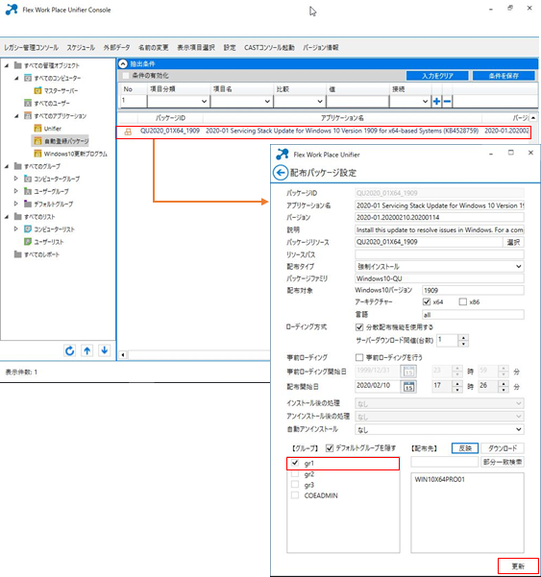Uncheck the gr1 group checkbox
The height and width of the screenshot is (577, 541).
click(295, 463)
